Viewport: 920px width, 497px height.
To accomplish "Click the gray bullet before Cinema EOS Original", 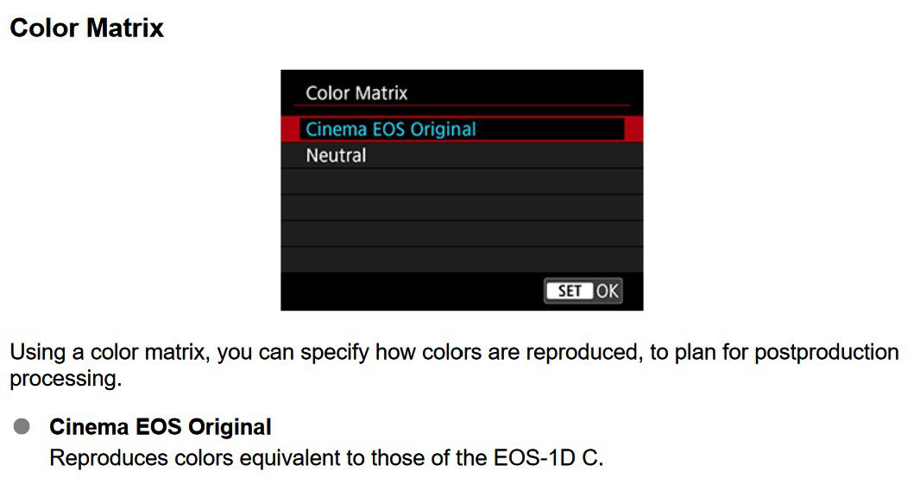I will 22,426.
